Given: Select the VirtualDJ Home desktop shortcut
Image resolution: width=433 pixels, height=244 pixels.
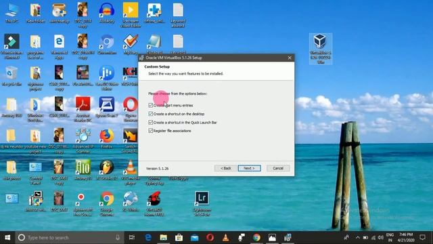Looking at the screenshot, I should 154,203.
